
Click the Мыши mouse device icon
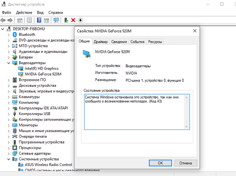point(15,131)
